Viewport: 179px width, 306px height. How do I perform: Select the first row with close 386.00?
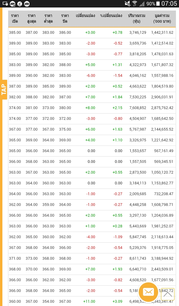click(89, 33)
